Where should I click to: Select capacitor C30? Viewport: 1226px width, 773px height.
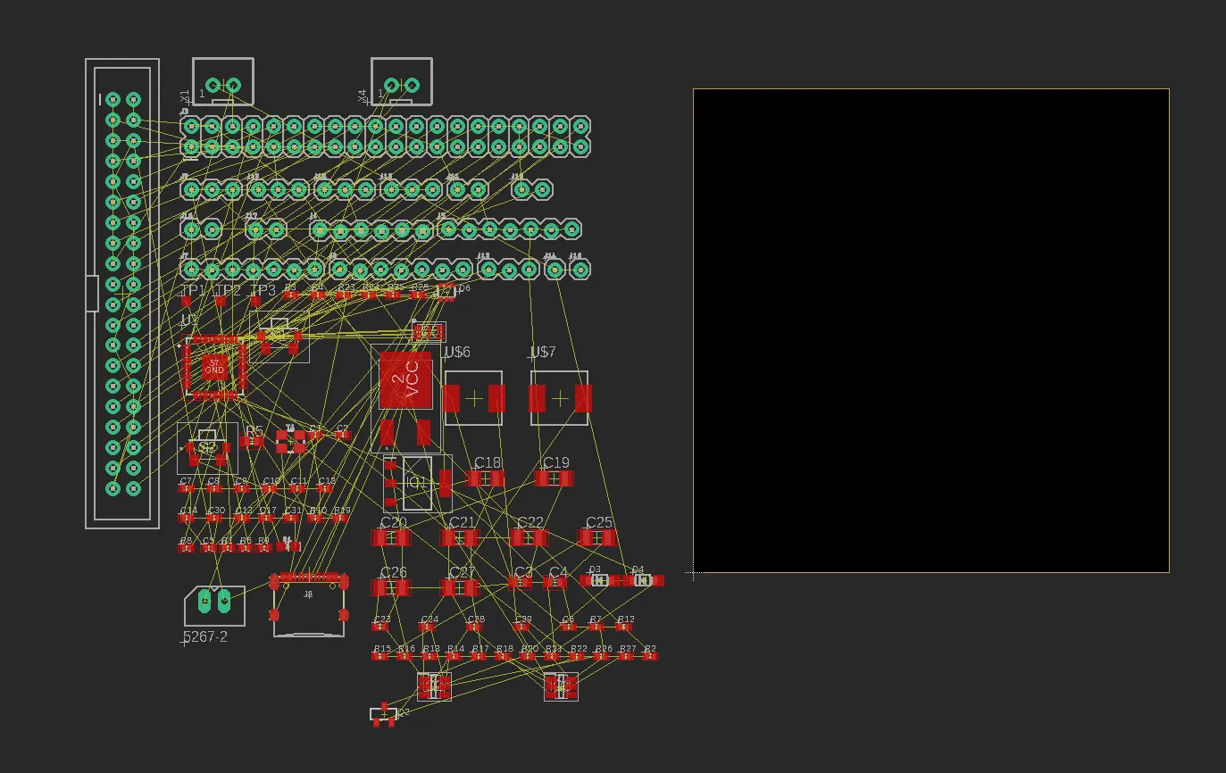[x=215, y=518]
